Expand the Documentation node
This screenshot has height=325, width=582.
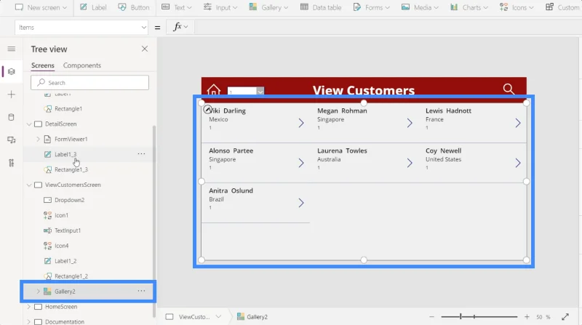click(x=29, y=321)
